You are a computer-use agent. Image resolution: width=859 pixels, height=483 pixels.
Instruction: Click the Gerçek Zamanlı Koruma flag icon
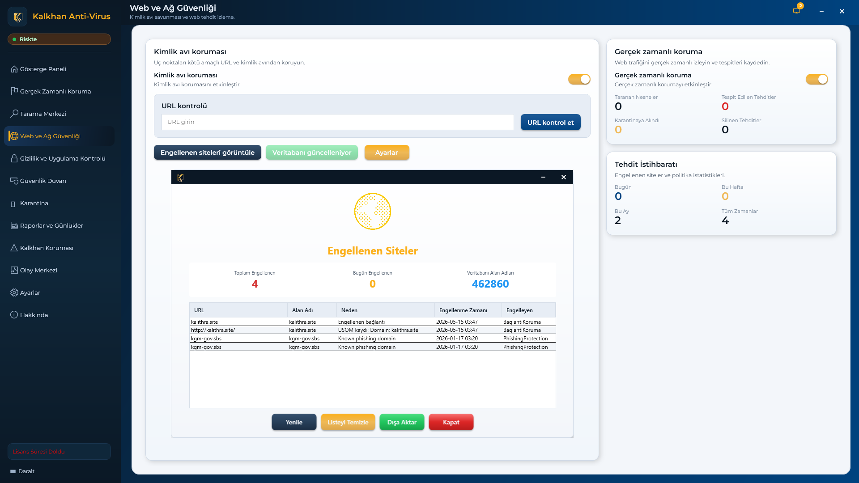14,91
